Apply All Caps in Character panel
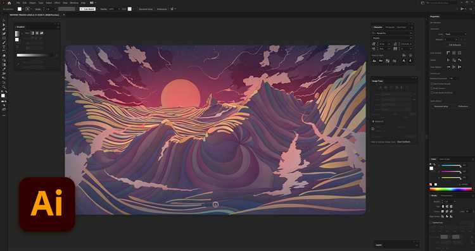Viewport: 475px width, 251px height. [x=374, y=61]
